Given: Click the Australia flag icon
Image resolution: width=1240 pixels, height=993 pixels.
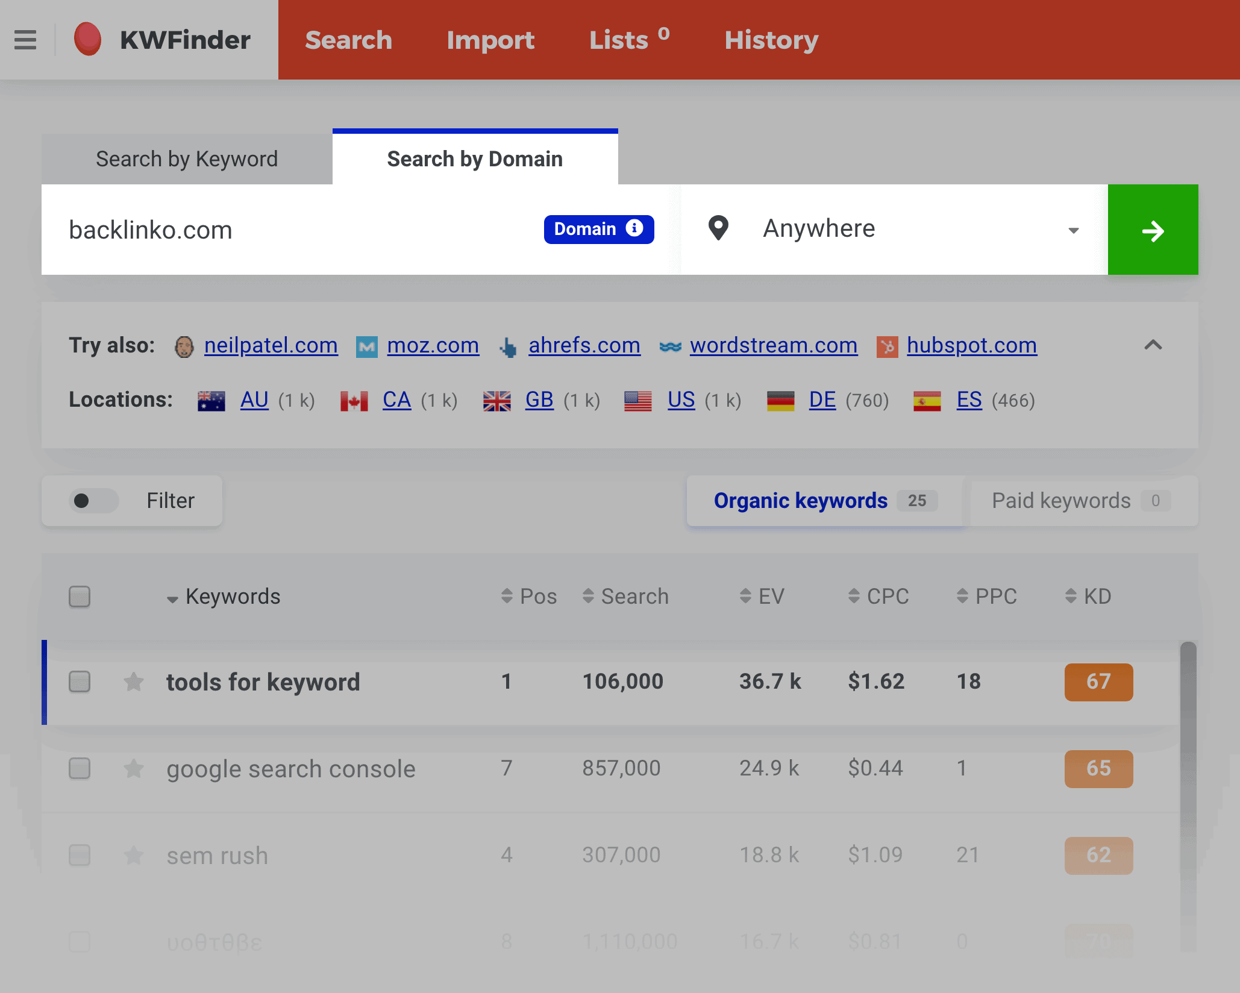Looking at the screenshot, I should coord(211,401).
